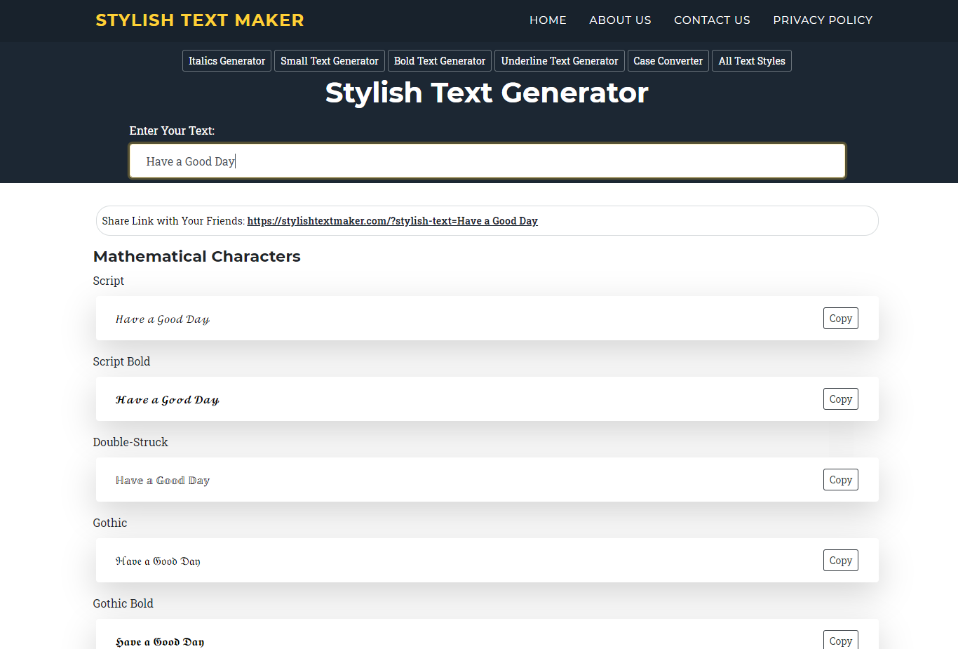This screenshot has width=958, height=649.
Task: Go to the HOME menu item
Action: coord(548,20)
